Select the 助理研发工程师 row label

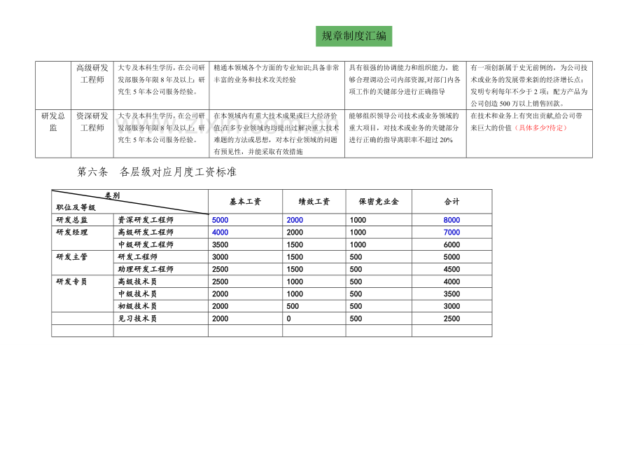pyautogui.click(x=146, y=270)
